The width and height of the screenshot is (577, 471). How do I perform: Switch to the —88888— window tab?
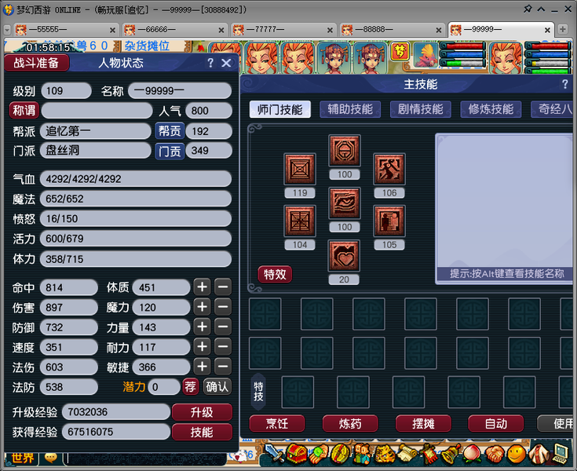(x=391, y=30)
